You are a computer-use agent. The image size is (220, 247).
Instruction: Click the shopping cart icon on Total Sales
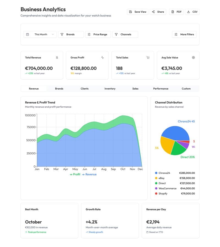coord(148,58)
